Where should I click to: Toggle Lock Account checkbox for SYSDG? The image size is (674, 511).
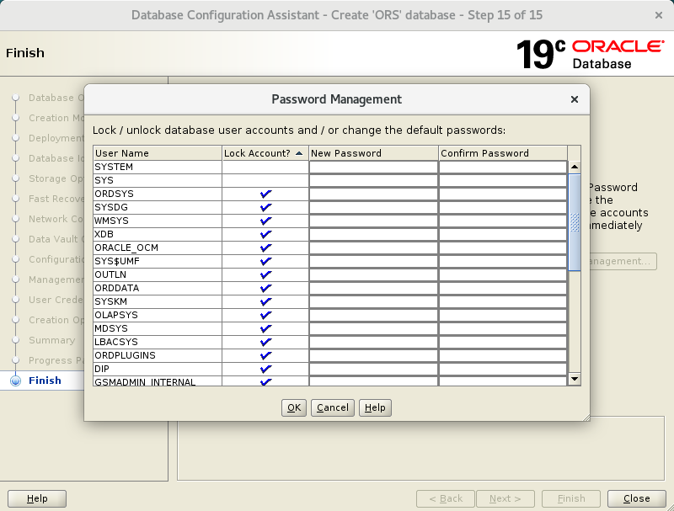click(265, 207)
